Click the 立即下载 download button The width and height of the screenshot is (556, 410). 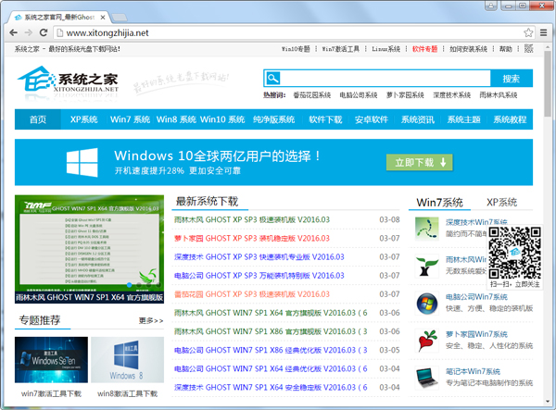click(x=420, y=163)
